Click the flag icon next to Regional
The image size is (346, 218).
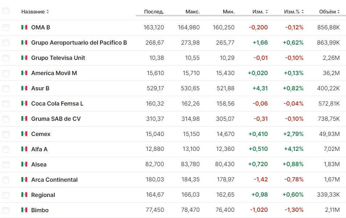[24, 195]
